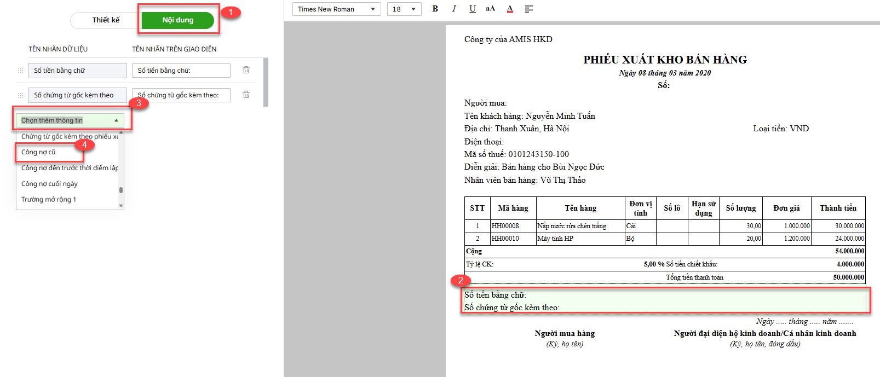The image size is (880, 377).
Task: Expand the font size 18 dropdown
Action: 404,9
